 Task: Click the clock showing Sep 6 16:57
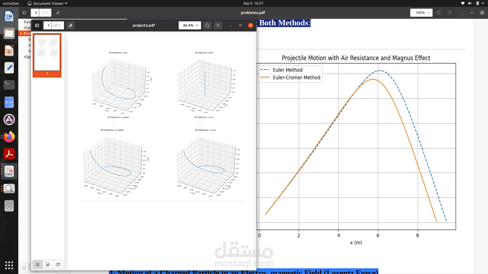(x=253, y=3)
